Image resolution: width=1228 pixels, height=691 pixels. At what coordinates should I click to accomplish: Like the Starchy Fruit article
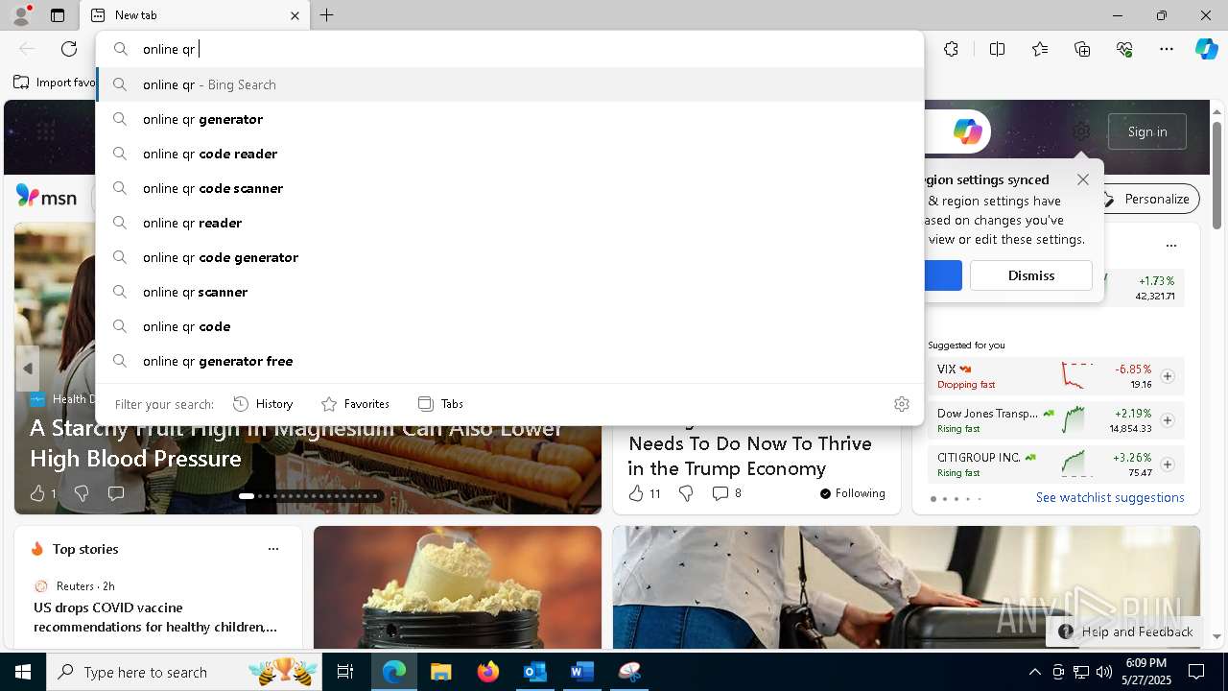(x=42, y=493)
